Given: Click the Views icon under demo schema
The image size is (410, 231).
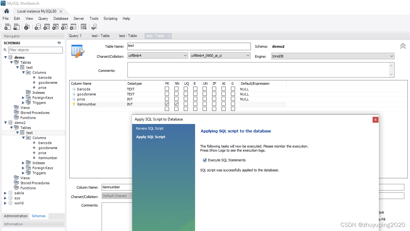Looking at the screenshot, I should 16,108.
